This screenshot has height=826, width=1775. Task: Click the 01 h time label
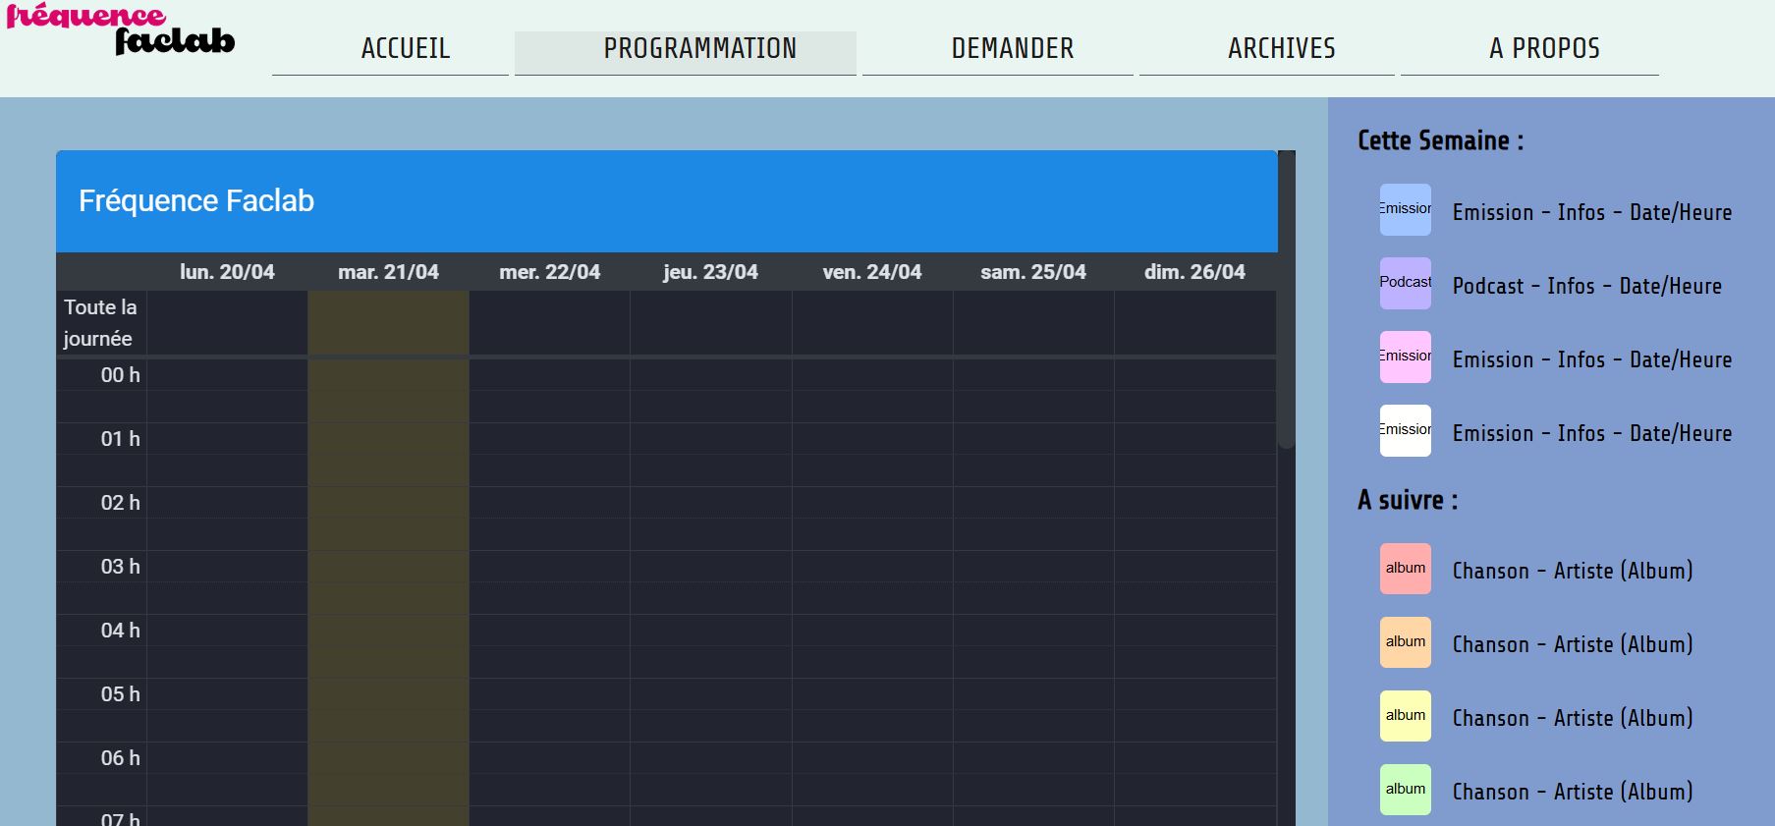coord(121,438)
